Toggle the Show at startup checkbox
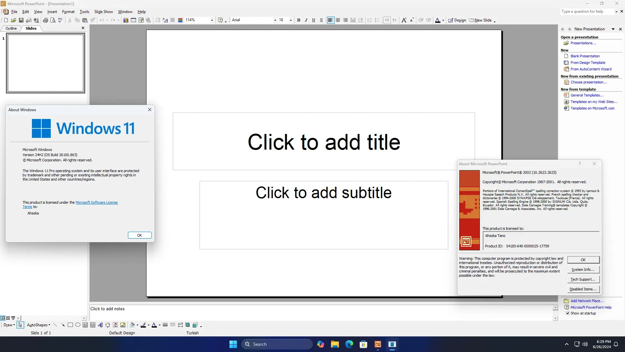The image size is (625, 352). (x=567, y=313)
